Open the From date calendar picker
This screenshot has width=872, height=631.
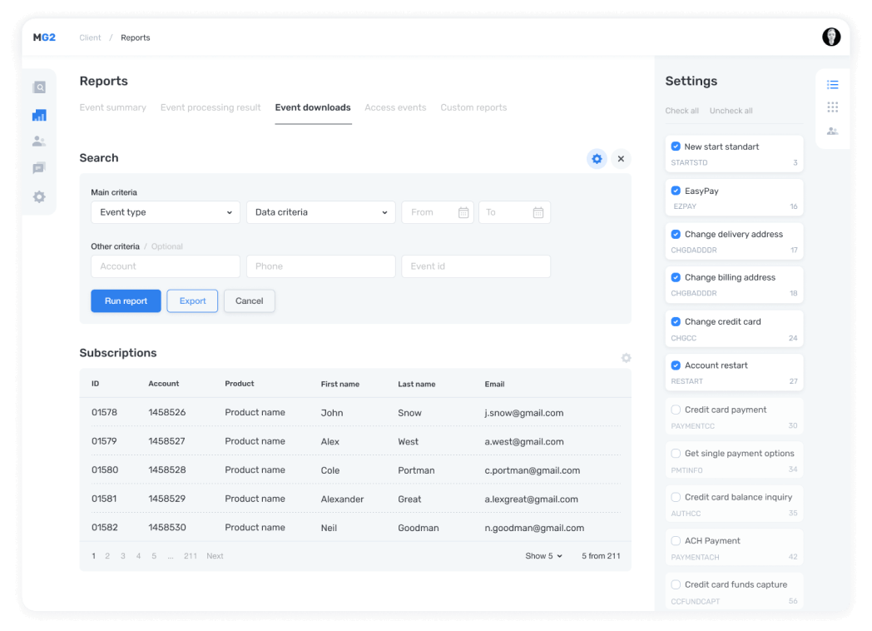(463, 212)
